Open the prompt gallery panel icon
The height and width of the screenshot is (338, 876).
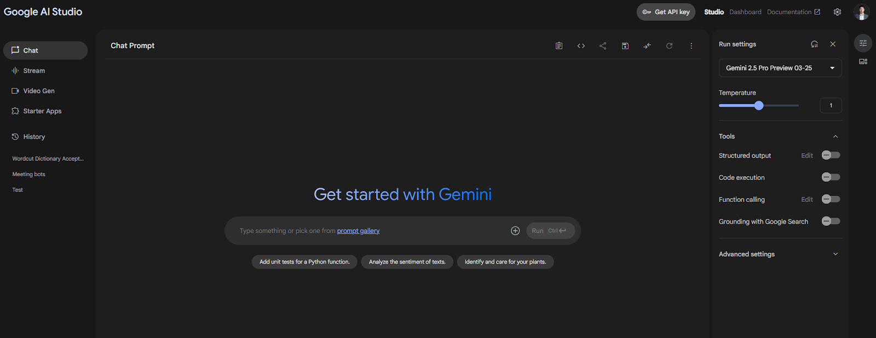(863, 62)
